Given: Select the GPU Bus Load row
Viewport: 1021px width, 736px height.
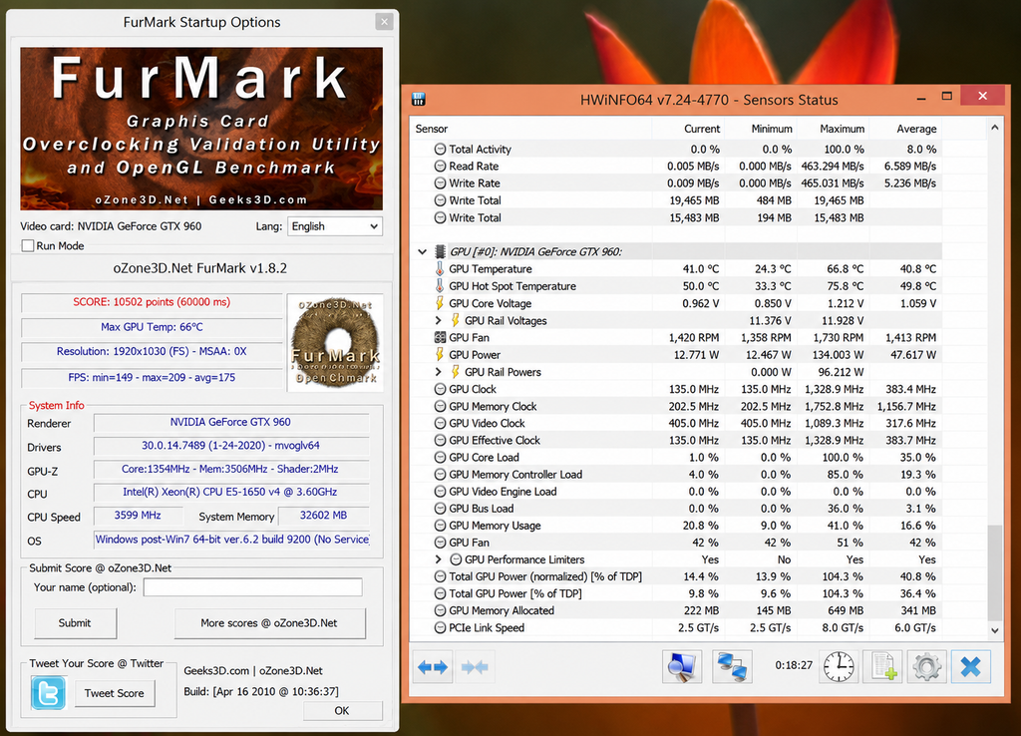Looking at the screenshot, I should (x=678, y=509).
